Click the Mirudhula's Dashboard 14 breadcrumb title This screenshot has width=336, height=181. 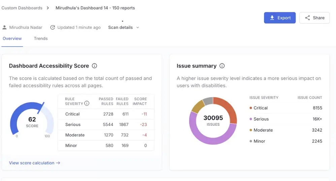pyautogui.click(x=95, y=8)
